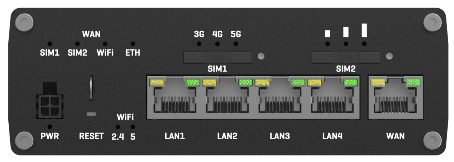Screen dimensions: 454x162
Task: Click the SIM1 eject pin hole
Action: click(x=260, y=57)
